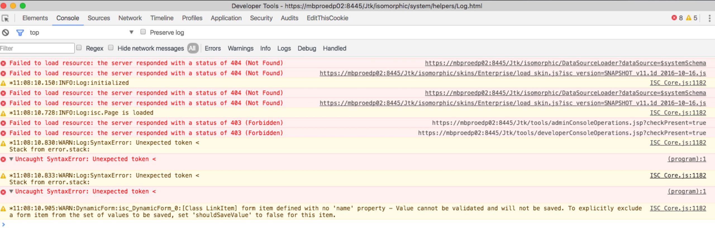The width and height of the screenshot is (715, 233).
Task: Open the Sources tab
Action: (x=99, y=18)
